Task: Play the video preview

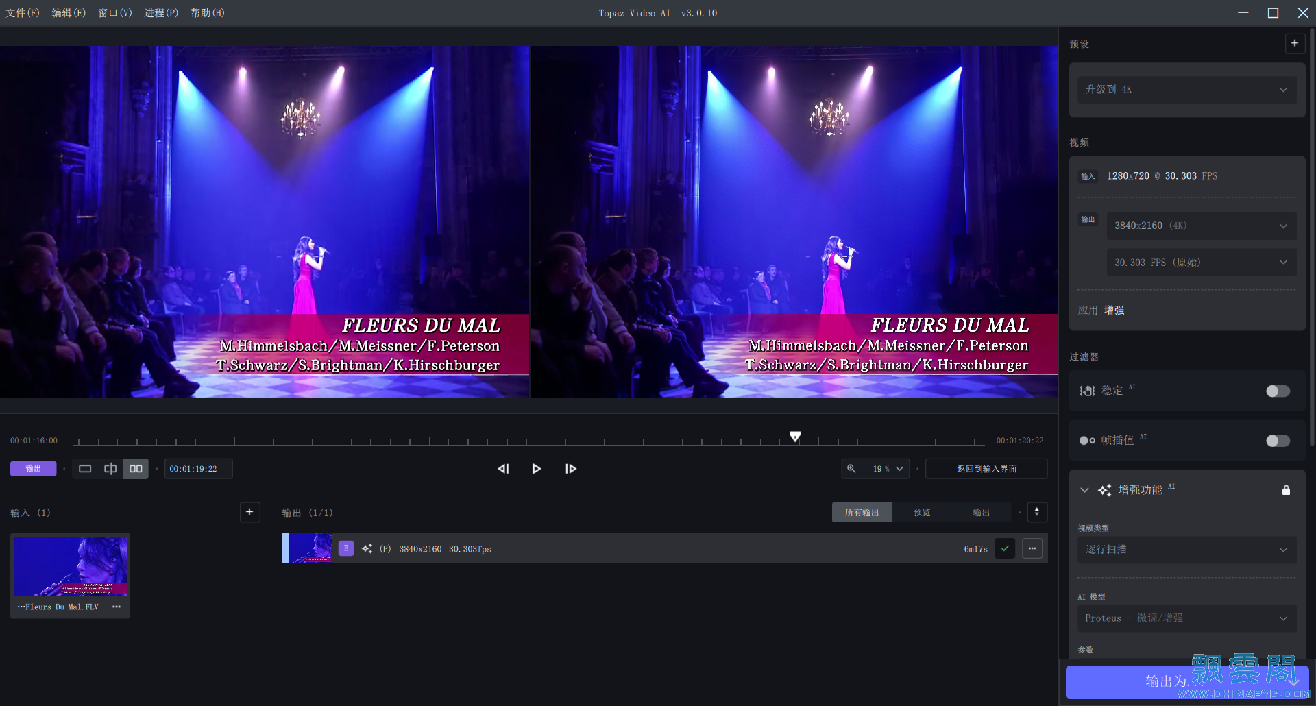Action: [537, 469]
